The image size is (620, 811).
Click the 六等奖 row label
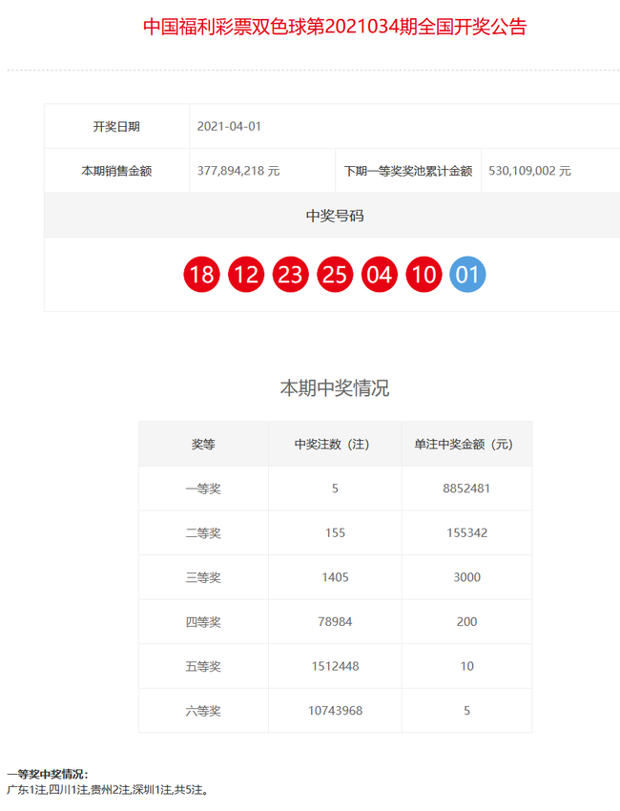pyautogui.click(x=203, y=711)
